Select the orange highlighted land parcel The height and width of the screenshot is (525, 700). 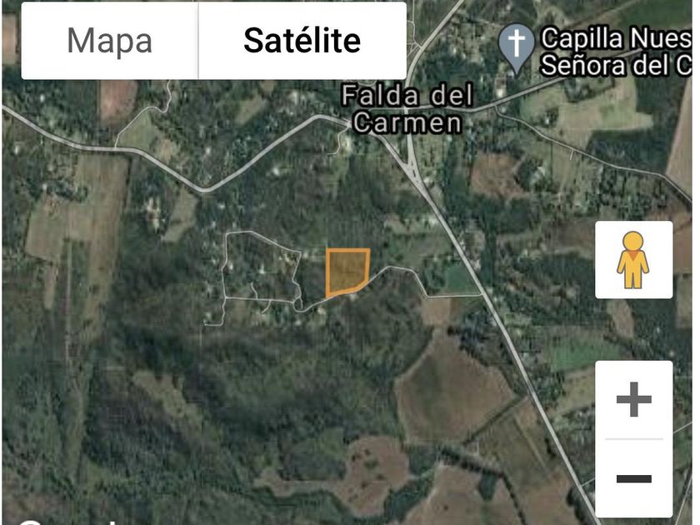pos(347,272)
